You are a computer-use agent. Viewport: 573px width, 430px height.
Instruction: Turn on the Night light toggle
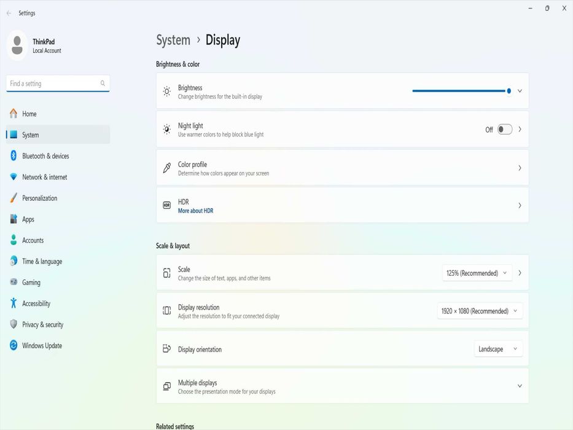coord(505,130)
